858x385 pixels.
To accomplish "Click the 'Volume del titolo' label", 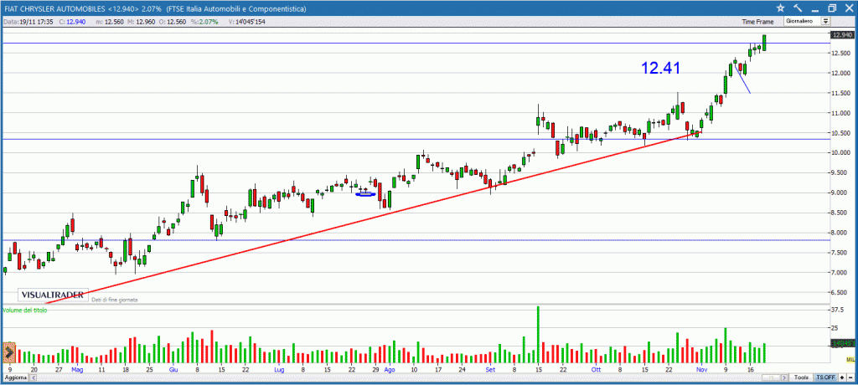I will [25, 310].
